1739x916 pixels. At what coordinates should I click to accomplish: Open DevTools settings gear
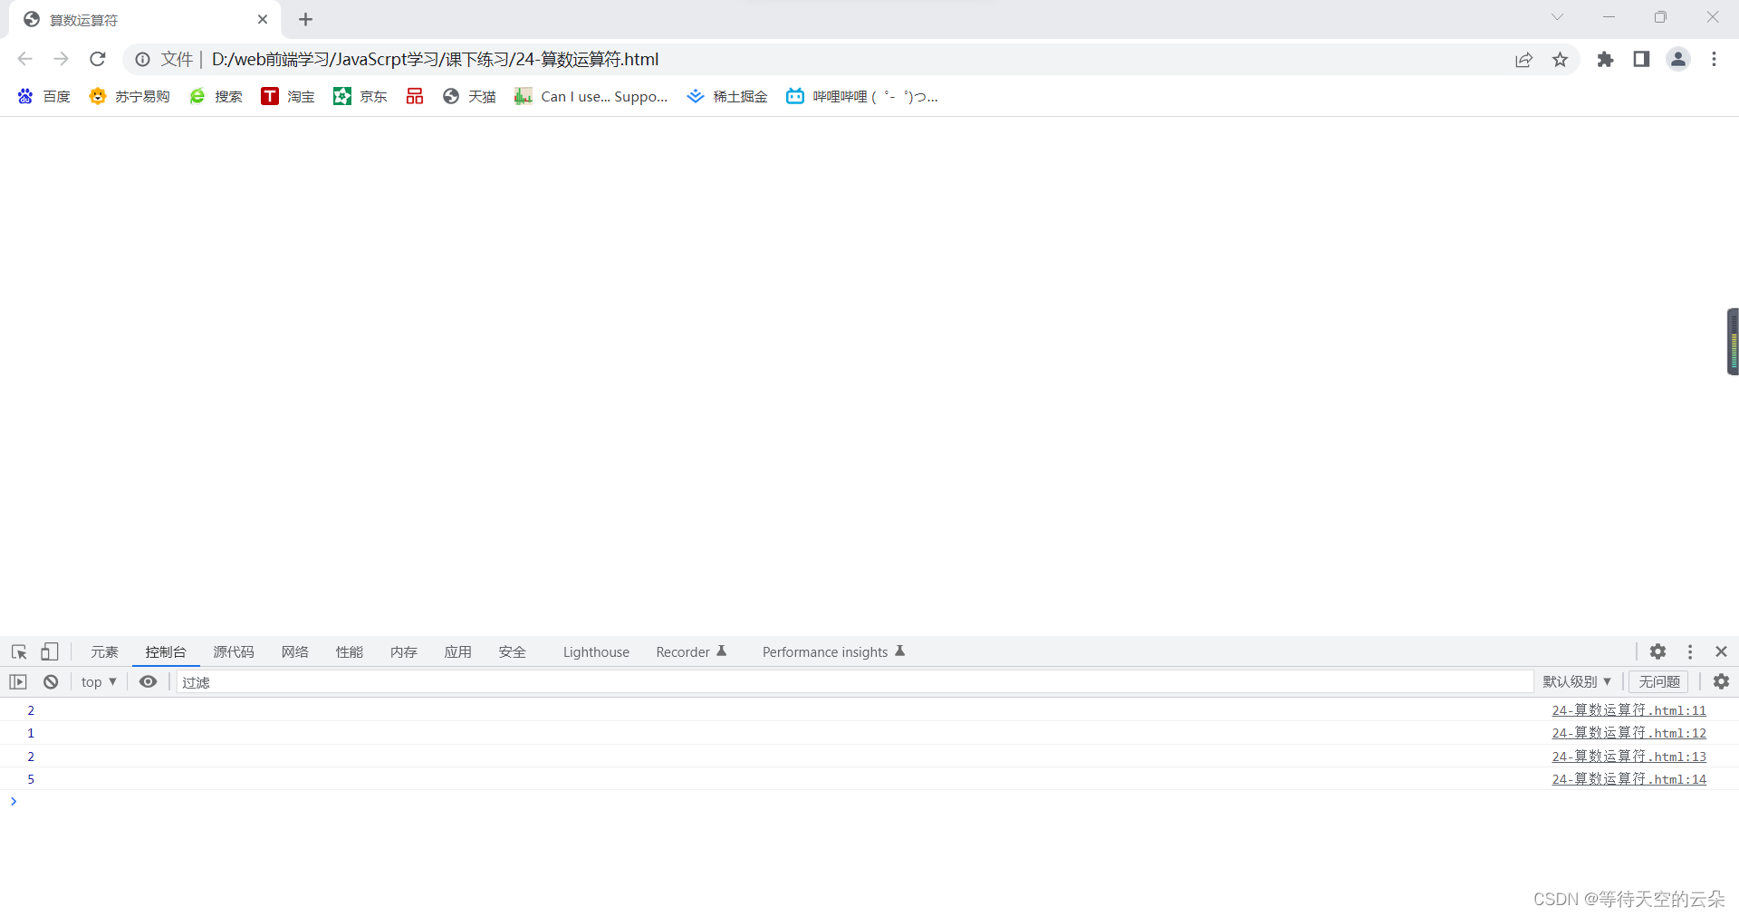(1658, 651)
